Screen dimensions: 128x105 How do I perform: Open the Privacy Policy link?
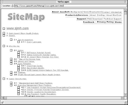coord(105,22)
